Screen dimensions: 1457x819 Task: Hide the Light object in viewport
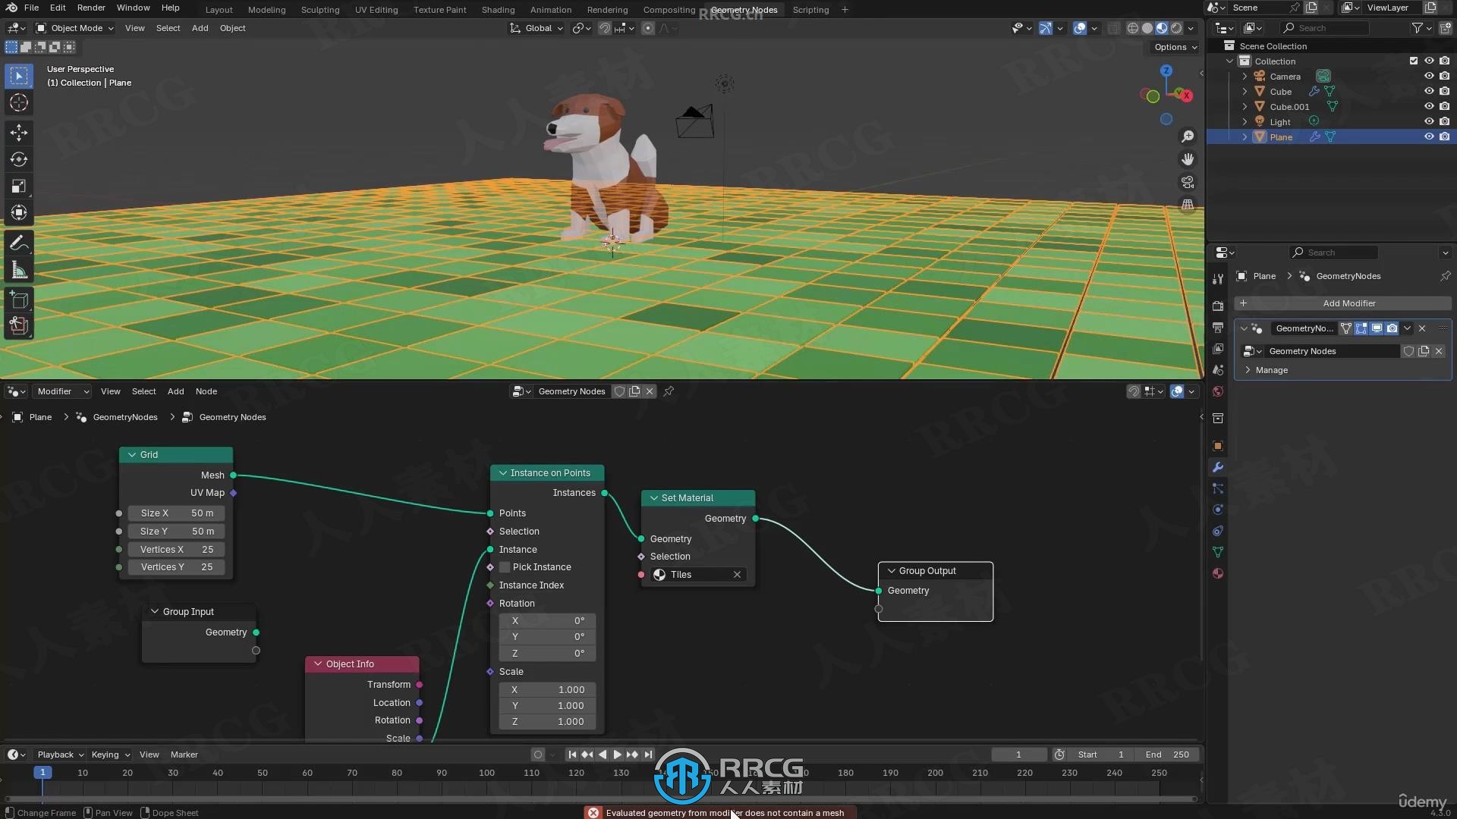1429,121
